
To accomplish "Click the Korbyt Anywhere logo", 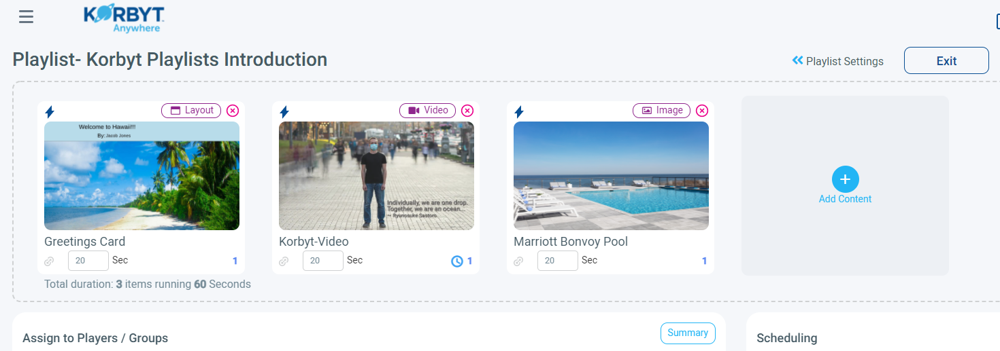I will point(124,19).
